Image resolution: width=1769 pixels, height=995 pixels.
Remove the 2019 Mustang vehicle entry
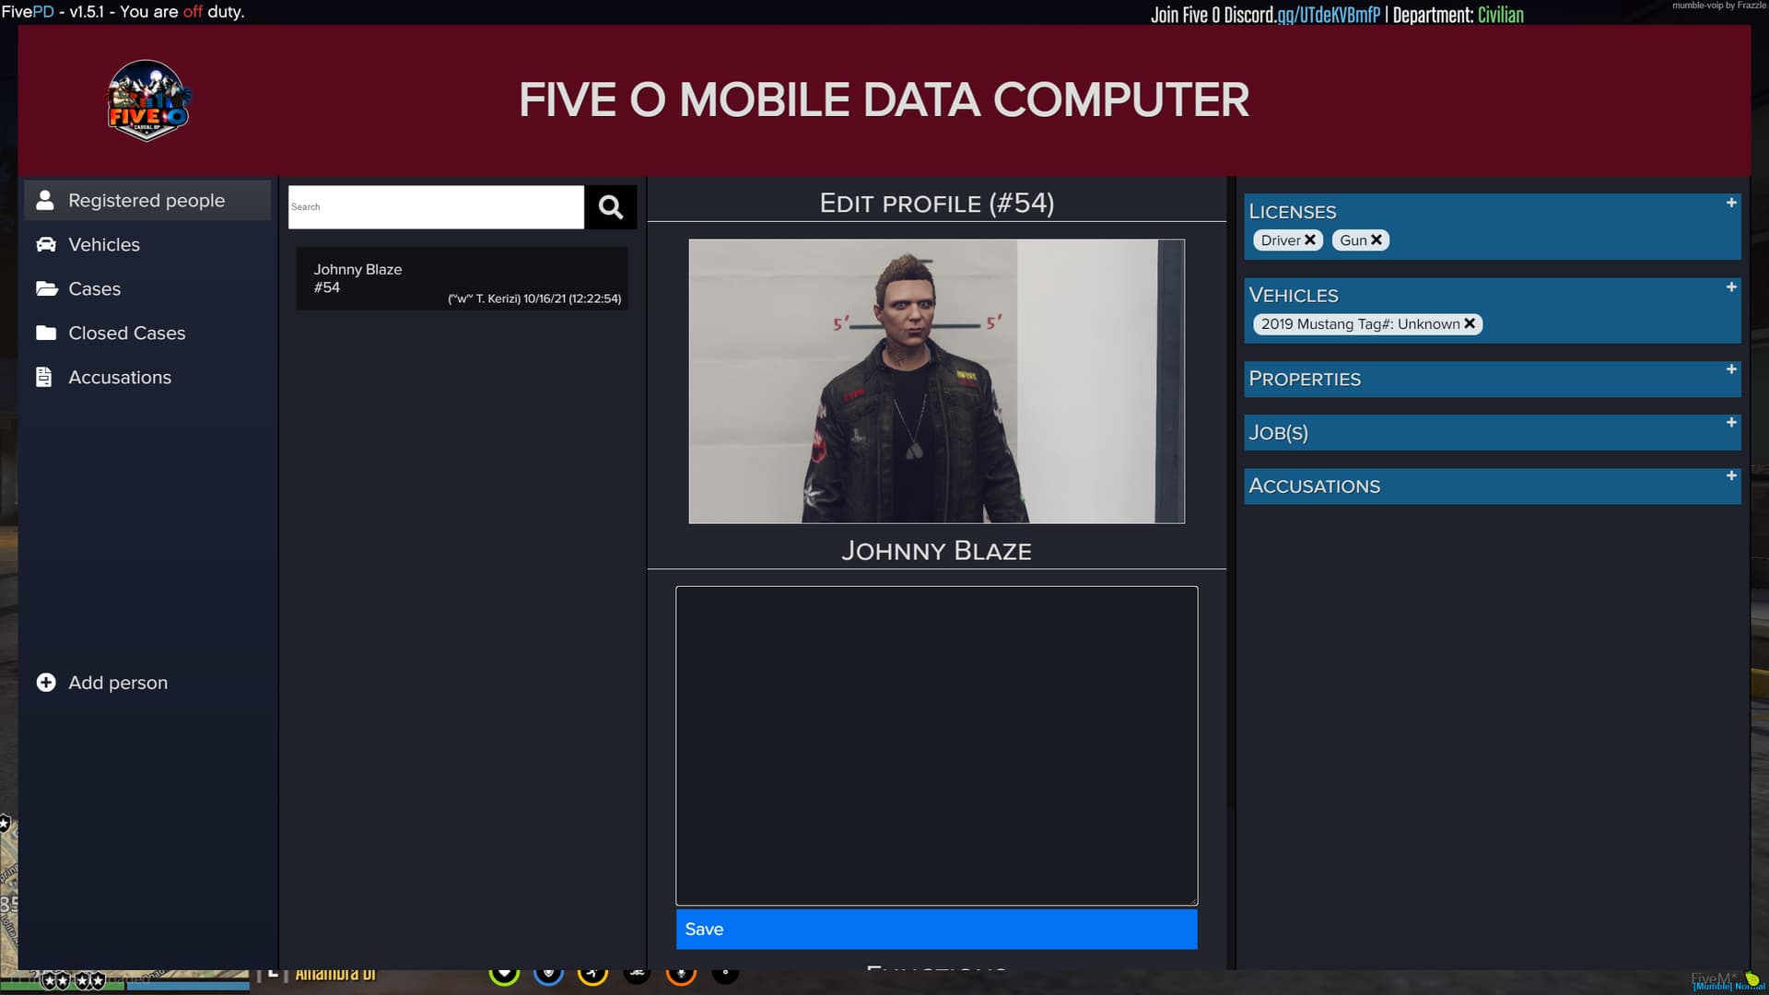tap(1470, 323)
